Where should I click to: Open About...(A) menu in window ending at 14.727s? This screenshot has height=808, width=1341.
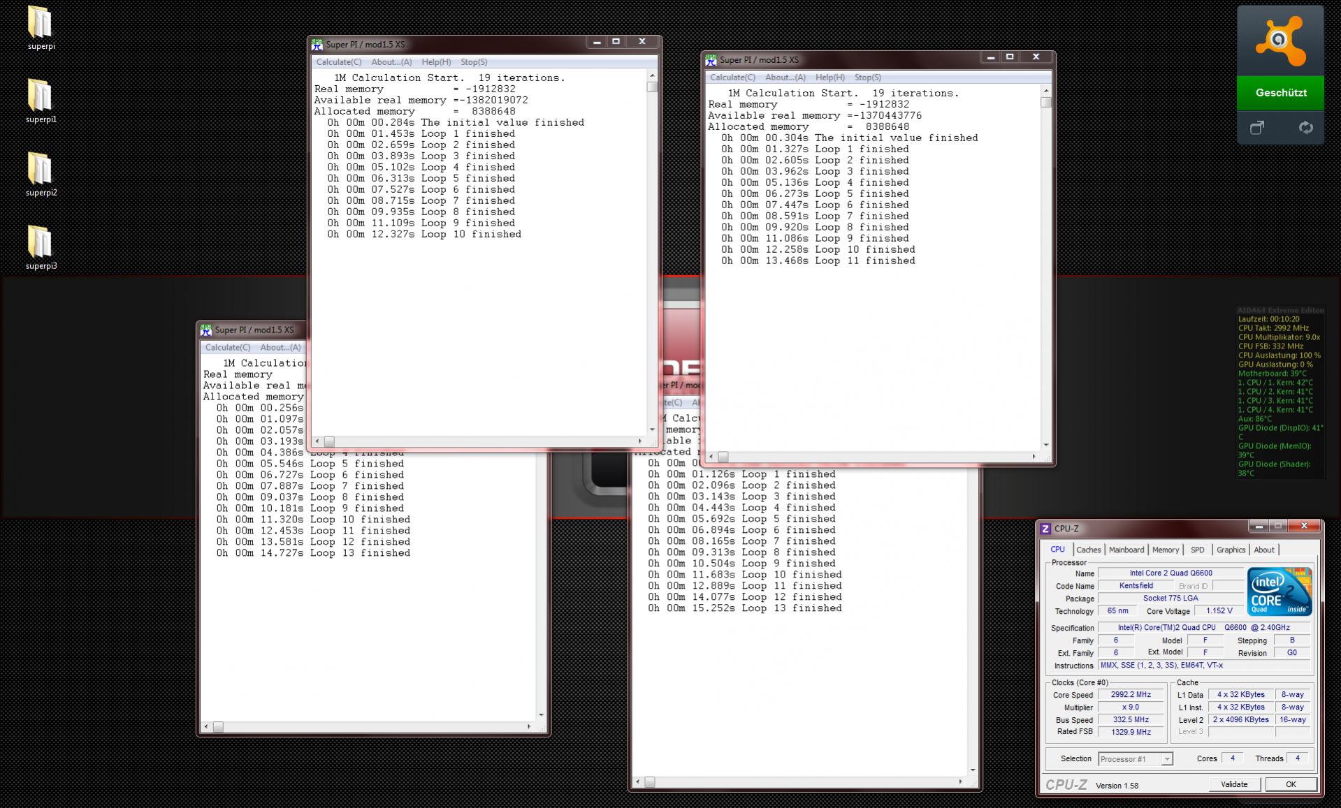[281, 347]
